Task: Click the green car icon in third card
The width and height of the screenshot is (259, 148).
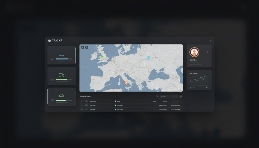Action: coord(61,96)
